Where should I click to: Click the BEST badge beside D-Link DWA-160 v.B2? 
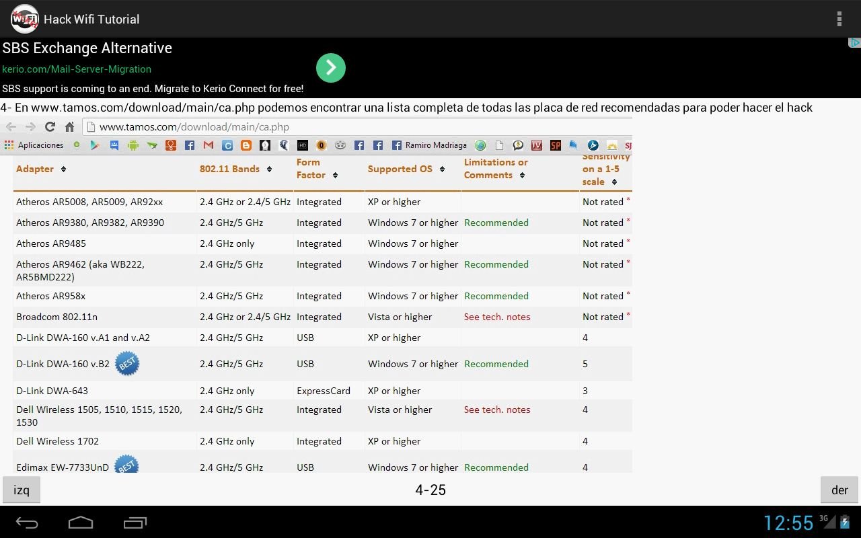tap(127, 364)
